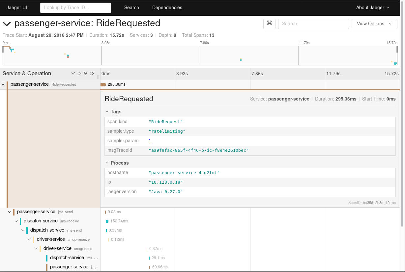Collapse passenger-service jms-send chevron
Viewport: 405px width, 272px height.
[x=10, y=212]
